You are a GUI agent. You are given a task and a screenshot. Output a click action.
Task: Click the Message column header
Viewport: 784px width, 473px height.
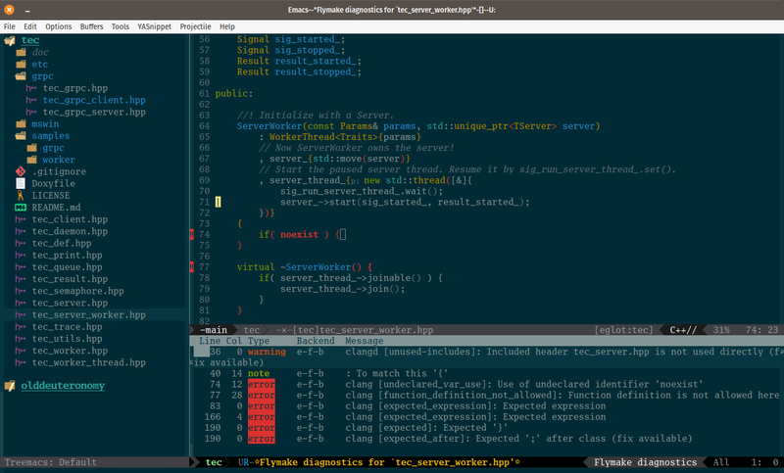[364, 341]
